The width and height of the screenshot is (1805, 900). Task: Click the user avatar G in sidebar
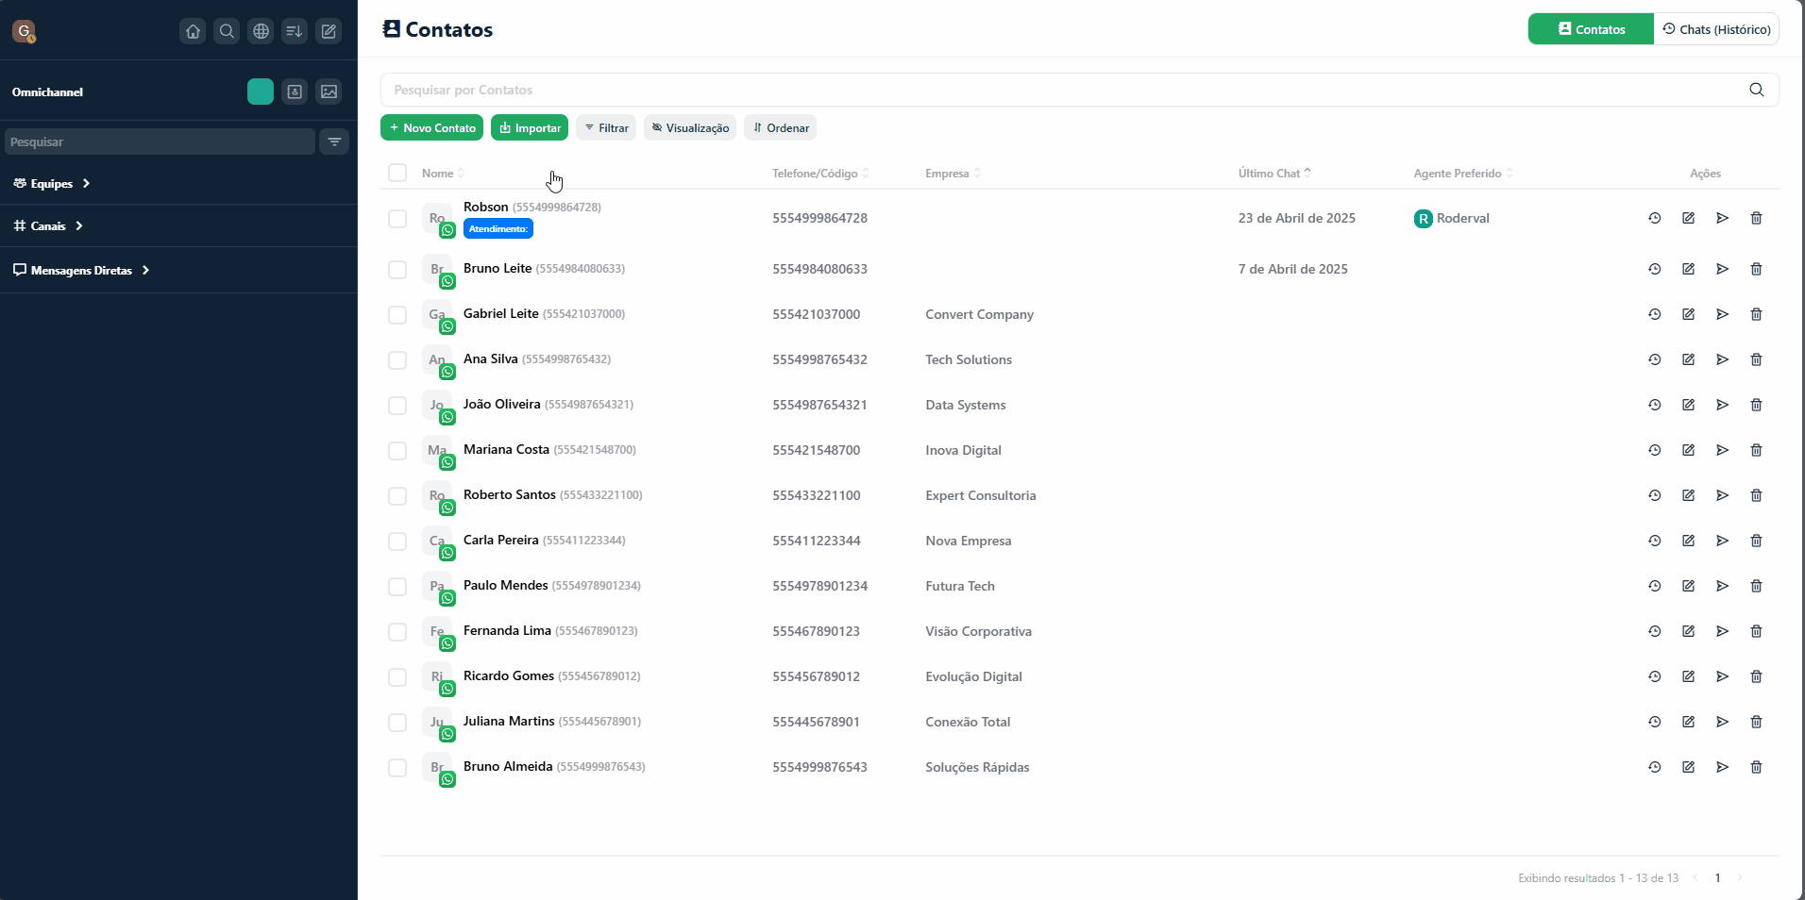24,31
